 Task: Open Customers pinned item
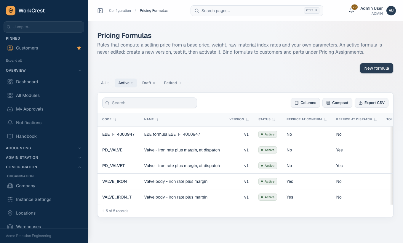(44, 48)
